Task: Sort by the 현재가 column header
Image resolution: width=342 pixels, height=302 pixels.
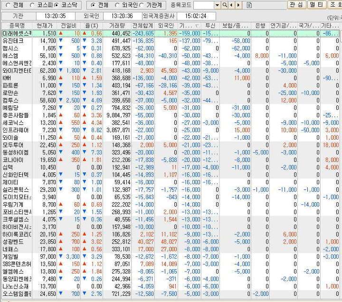Action: [45, 26]
